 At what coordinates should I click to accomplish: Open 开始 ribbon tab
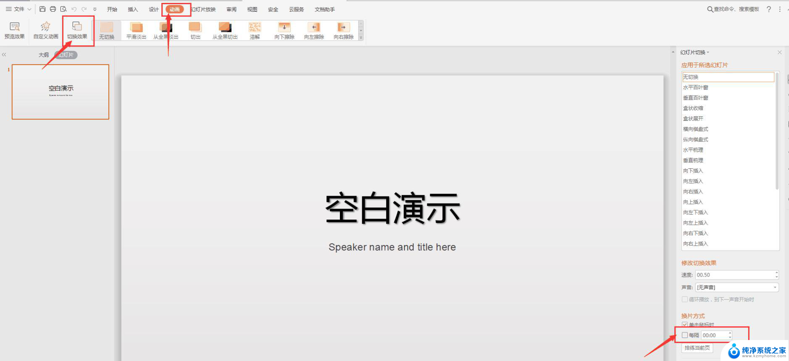click(x=112, y=9)
